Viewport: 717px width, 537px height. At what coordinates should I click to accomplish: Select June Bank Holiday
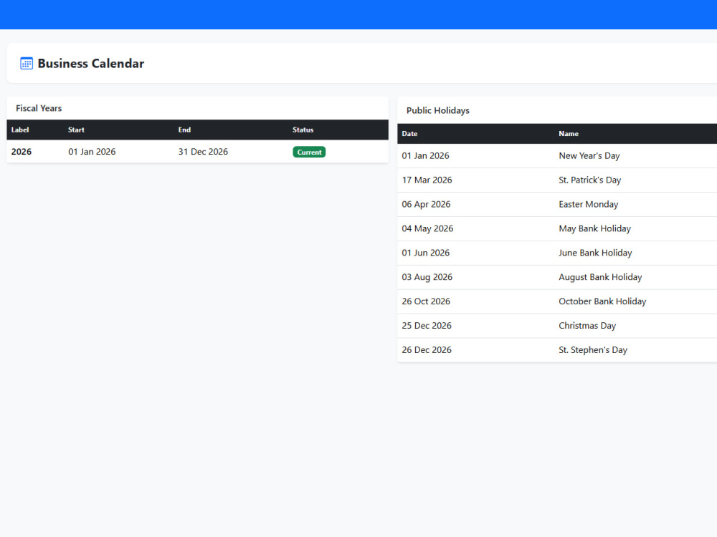(x=595, y=253)
